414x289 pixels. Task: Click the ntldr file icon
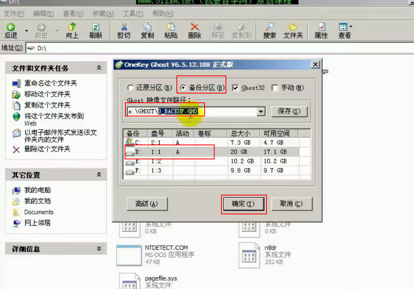(x=249, y=255)
